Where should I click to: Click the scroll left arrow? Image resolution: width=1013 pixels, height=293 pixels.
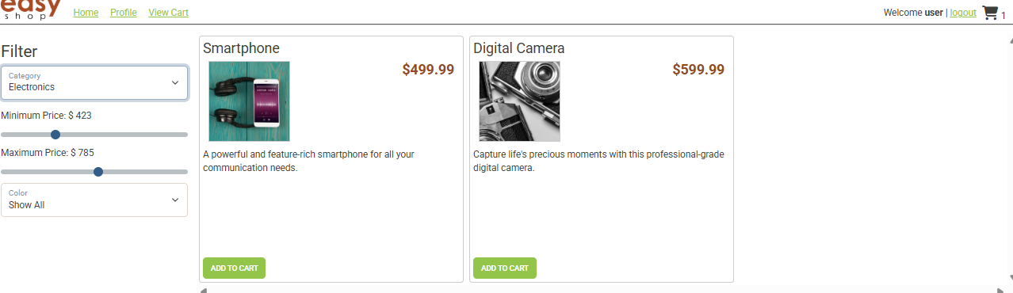[204, 290]
